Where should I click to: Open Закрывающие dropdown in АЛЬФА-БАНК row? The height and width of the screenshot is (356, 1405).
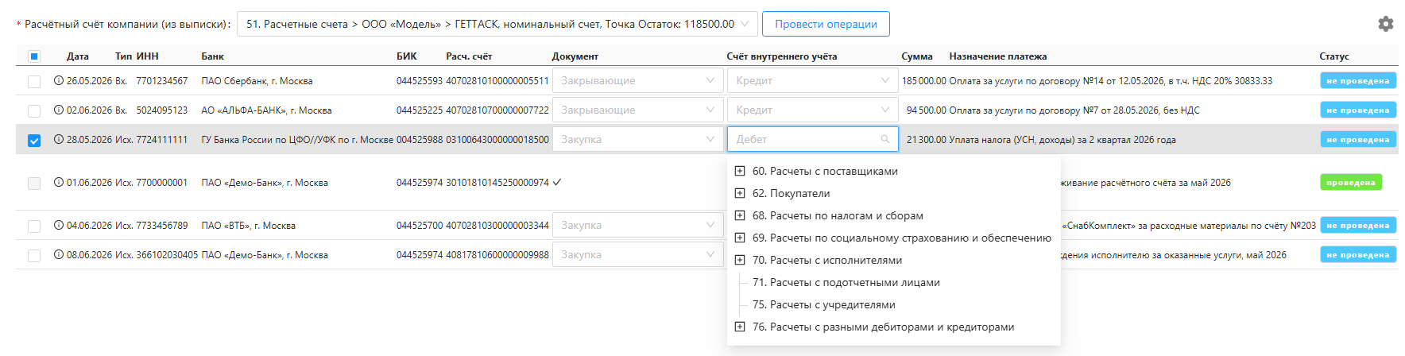pyautogui.click(x=637, y=110)
